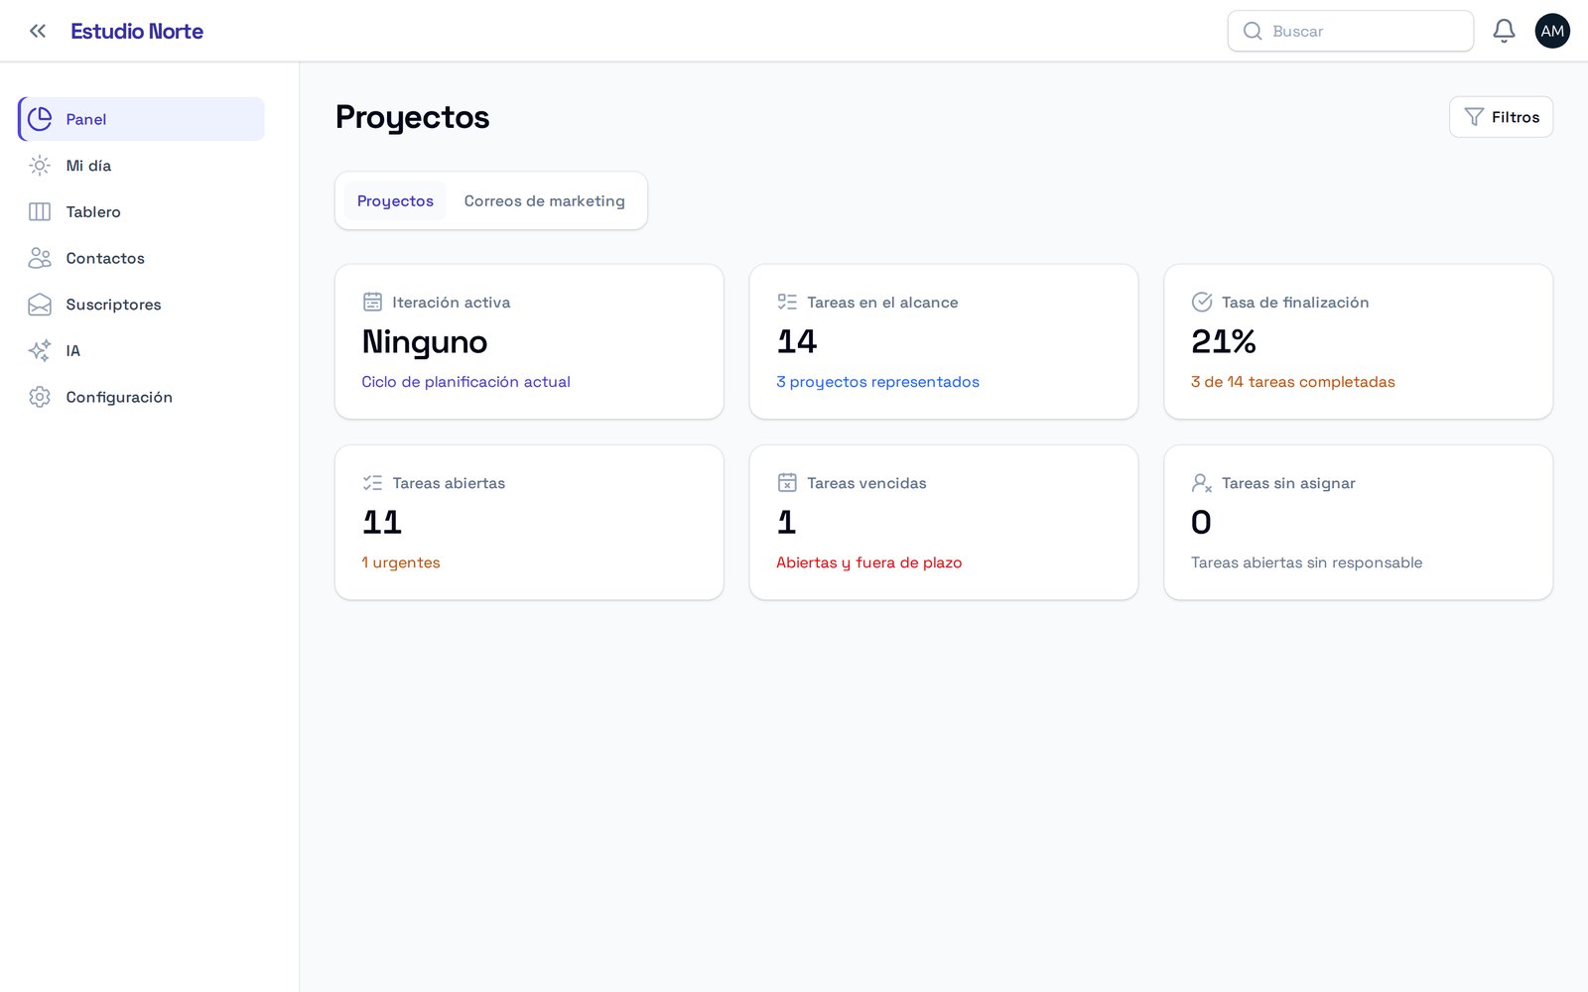
Task: Click the IA sparkles icon
Action: (40, 350)
